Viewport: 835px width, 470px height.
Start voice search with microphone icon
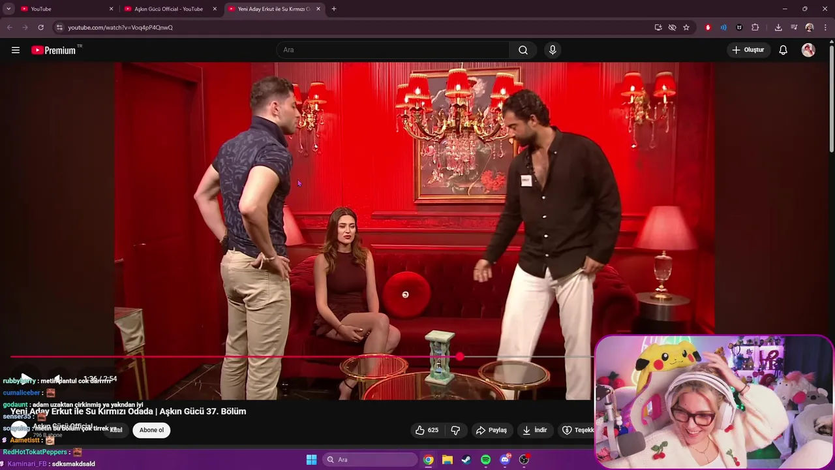click(x=553, y=50)
